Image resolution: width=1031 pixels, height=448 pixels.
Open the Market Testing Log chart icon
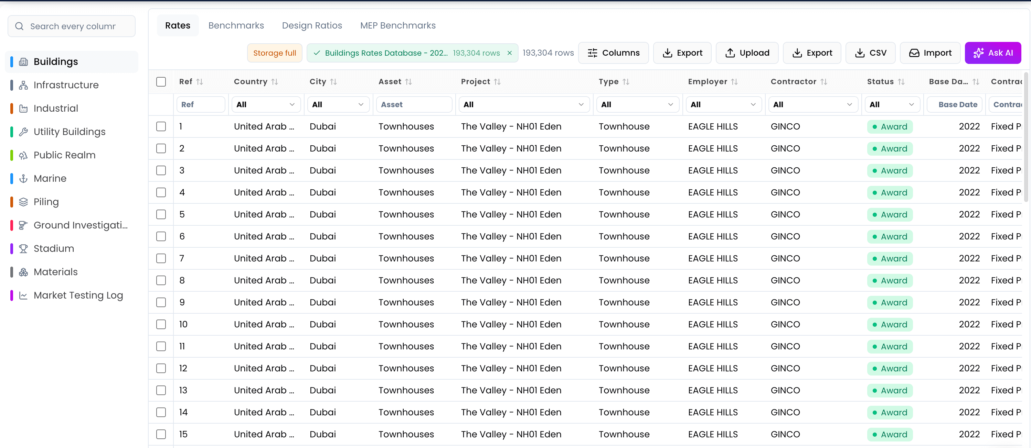(x=24, y=295)
